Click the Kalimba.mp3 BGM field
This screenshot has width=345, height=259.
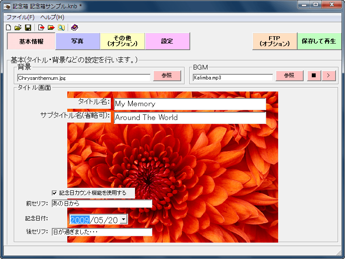pos(233,78)
